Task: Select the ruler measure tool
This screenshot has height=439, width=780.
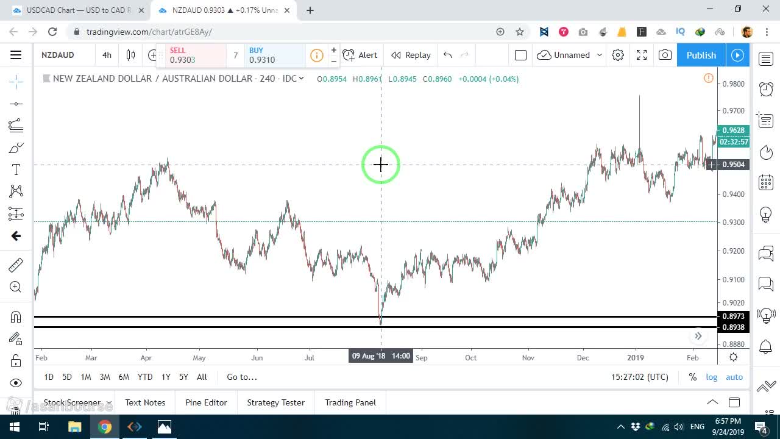Action: [16, 265]
